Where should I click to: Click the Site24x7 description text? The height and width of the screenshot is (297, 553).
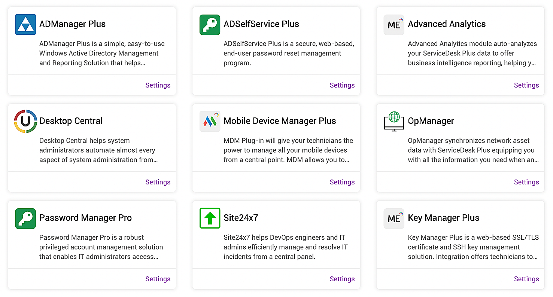coord(285,247)
